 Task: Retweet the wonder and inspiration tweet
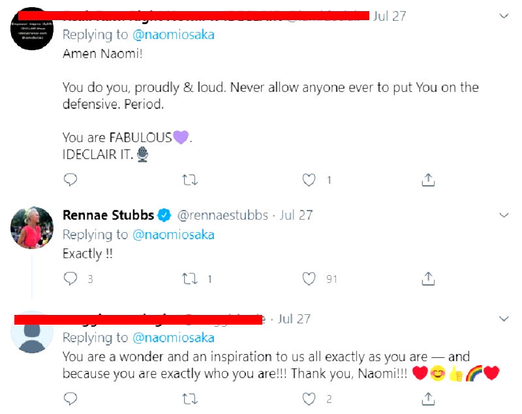pos(190,398)
